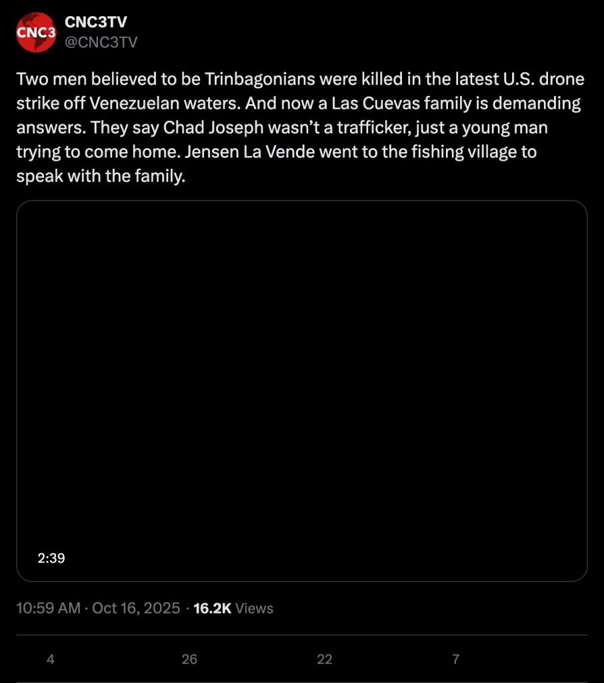
Task: Open the 16.2K Views count
Action: [233, 608]
